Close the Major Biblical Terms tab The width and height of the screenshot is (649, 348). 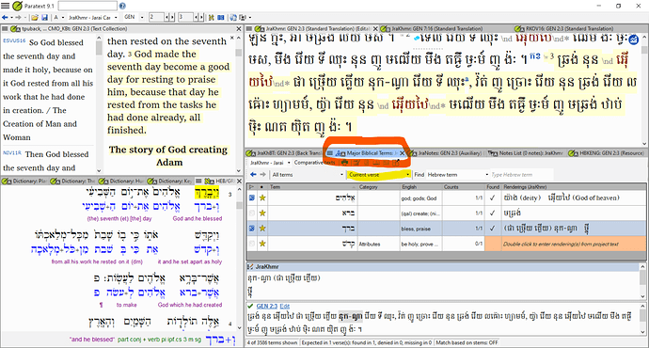pyautogui.click(x=402, y=153)
